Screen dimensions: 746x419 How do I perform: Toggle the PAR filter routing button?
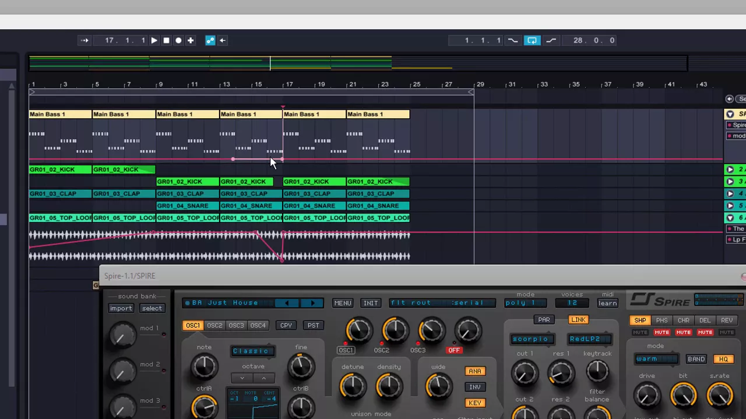(x=544, y=319)
